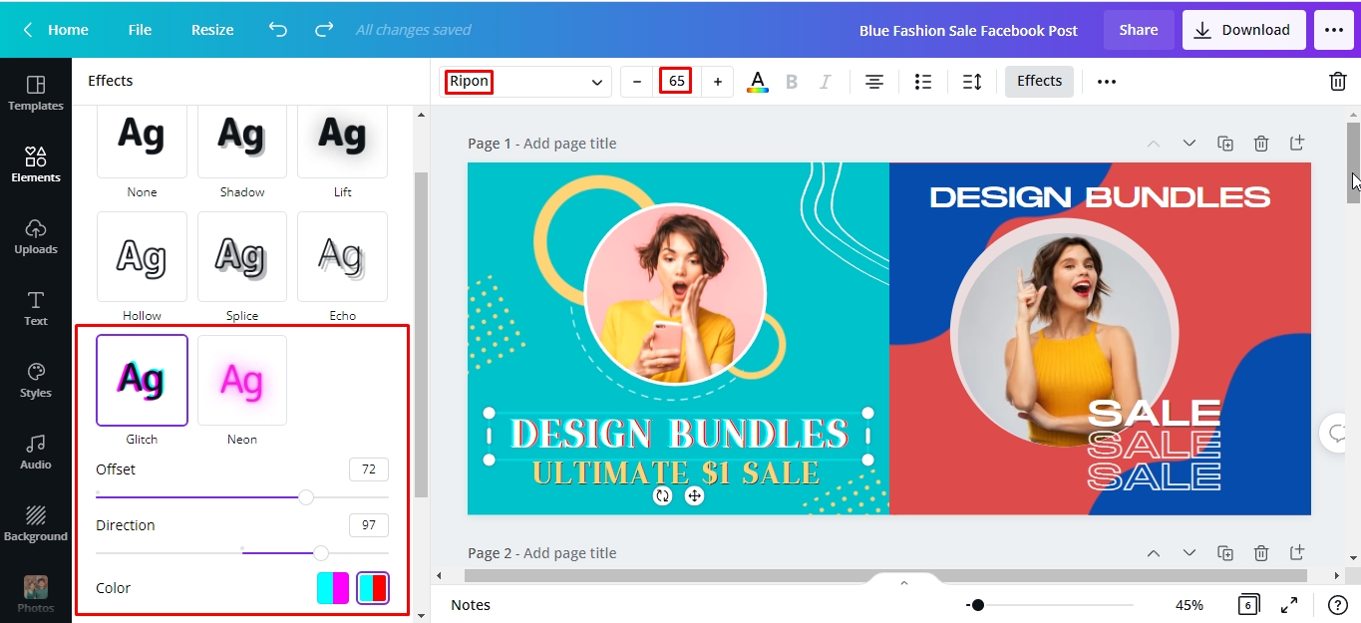Change text alignment

[874, 82]
